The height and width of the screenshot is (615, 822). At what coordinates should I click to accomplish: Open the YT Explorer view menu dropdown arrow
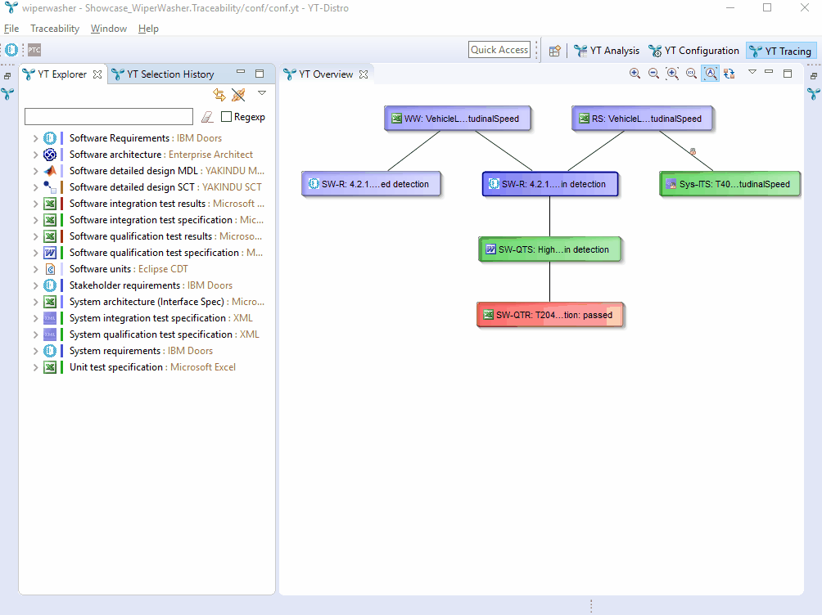coord(262,92)
